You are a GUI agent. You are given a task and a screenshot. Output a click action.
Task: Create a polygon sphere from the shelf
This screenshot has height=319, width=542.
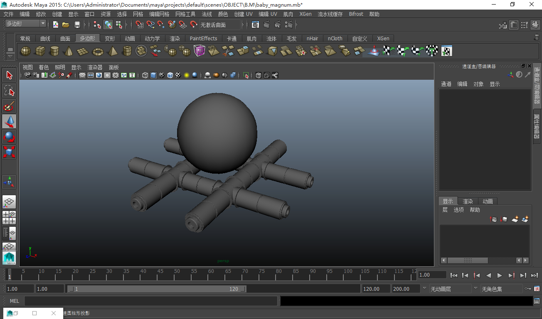pos(26,51)
